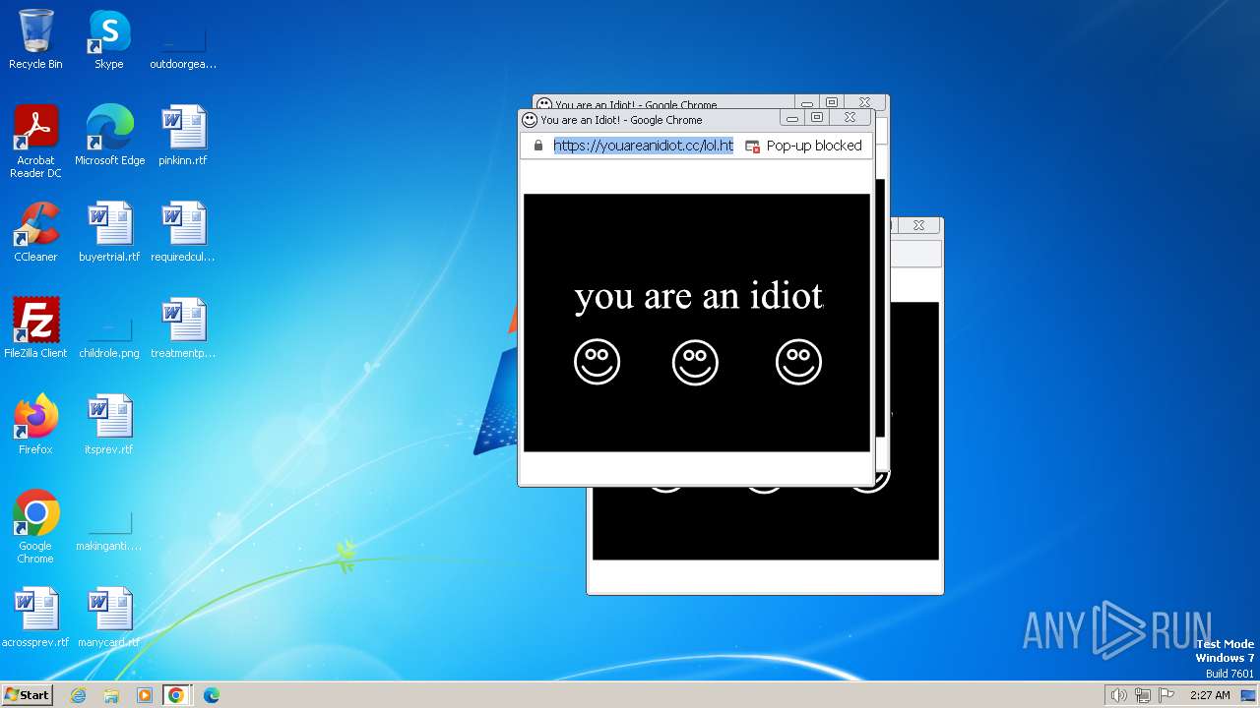1260x708 pixels.
Task: Select the Skype desktop shortcut
Action: (108, 39)
